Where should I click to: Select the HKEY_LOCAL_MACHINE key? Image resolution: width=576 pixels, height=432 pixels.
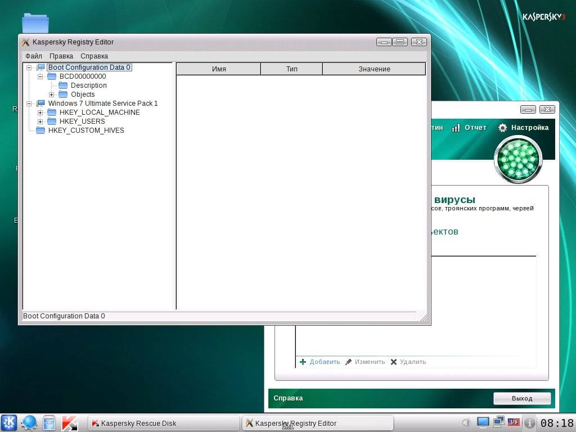100,112
